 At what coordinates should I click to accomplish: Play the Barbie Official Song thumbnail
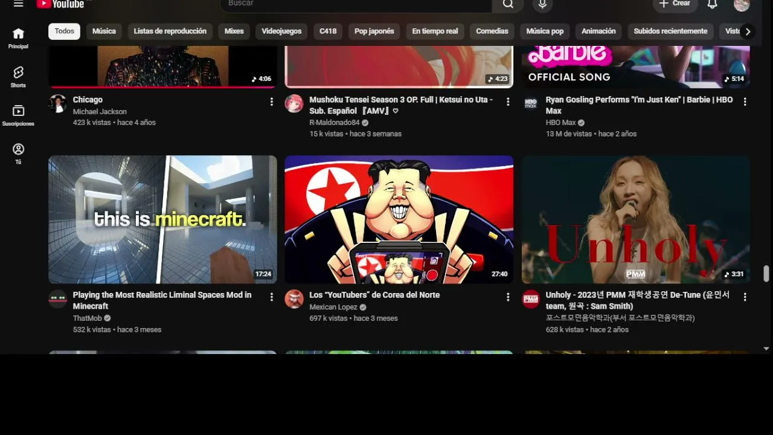point(636,66)
